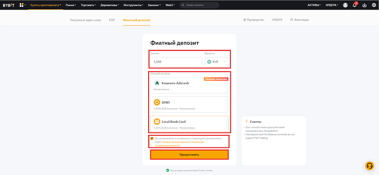Expand the Торговать menu
Image resolution: width=379 pixels, height=175 pixels.
pyautogui.click(x=88, y=5)
